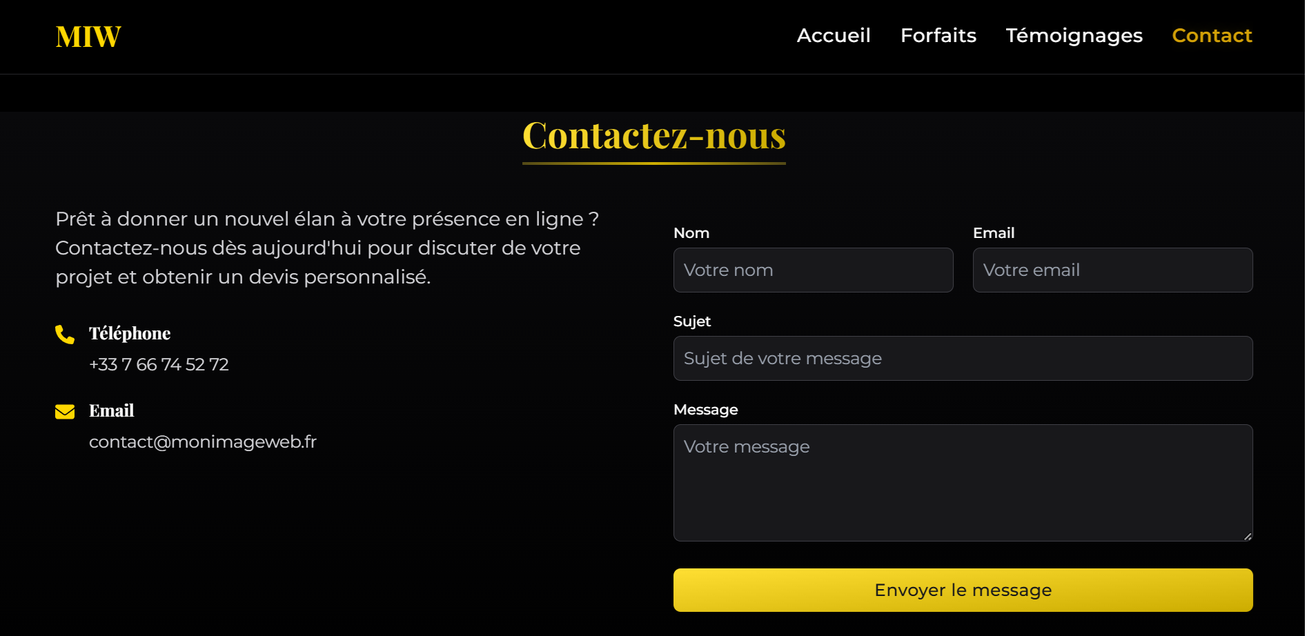This screenshot has height=636, width=1309.
Task: Grab the message textarea resize handle
Action: [x=1248, y=536]
